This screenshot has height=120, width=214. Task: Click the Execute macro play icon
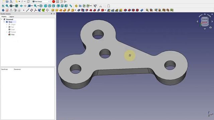coord(66,1)
